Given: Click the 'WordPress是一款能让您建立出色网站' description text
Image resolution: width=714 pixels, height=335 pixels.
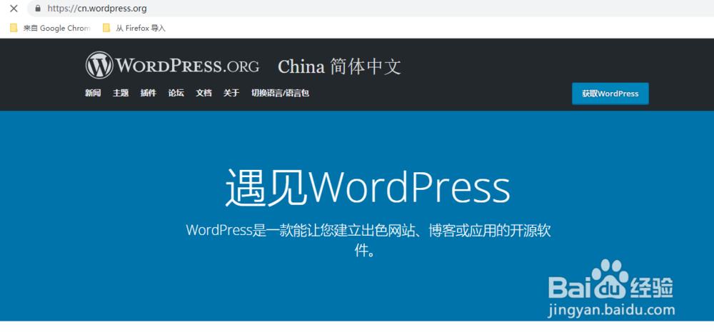Looking at the screenshot, I should point(368,240).
